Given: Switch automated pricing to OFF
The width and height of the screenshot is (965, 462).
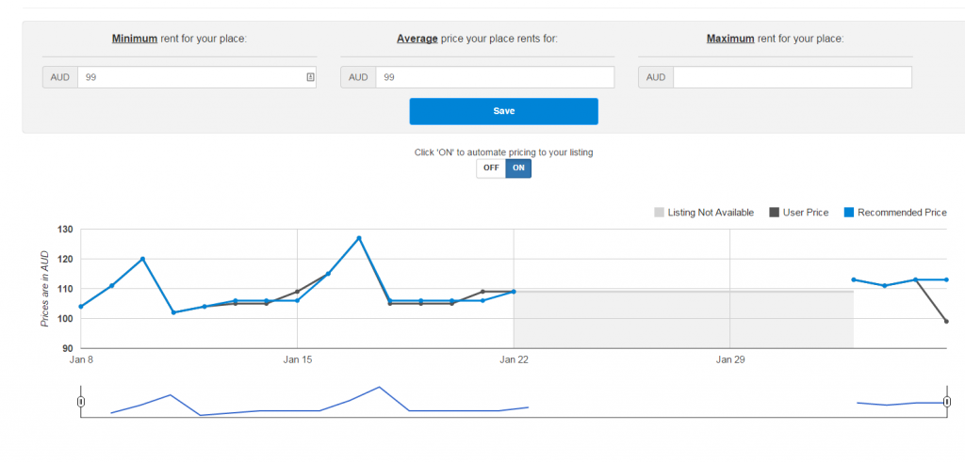Looking at the screenshot, I should click(x=491, y=168).
